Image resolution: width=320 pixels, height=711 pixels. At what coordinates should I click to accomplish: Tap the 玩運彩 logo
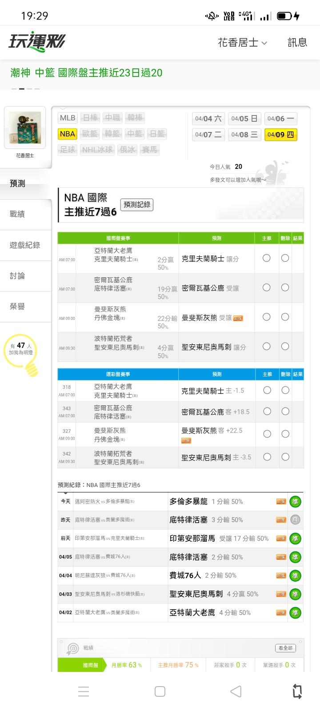(37, 42)
